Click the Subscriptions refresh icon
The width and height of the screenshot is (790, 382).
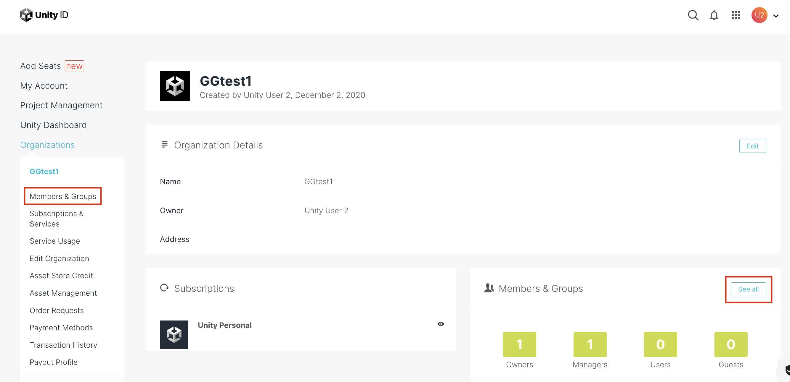tap(164, 288)
